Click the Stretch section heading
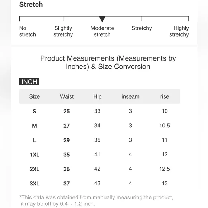 pos(31,5)
